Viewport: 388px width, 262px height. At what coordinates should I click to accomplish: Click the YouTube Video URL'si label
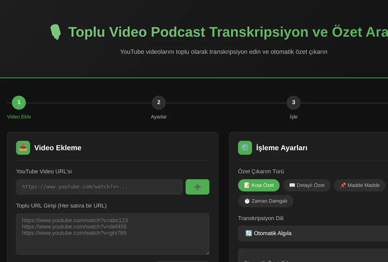click(x=44, y=172)
